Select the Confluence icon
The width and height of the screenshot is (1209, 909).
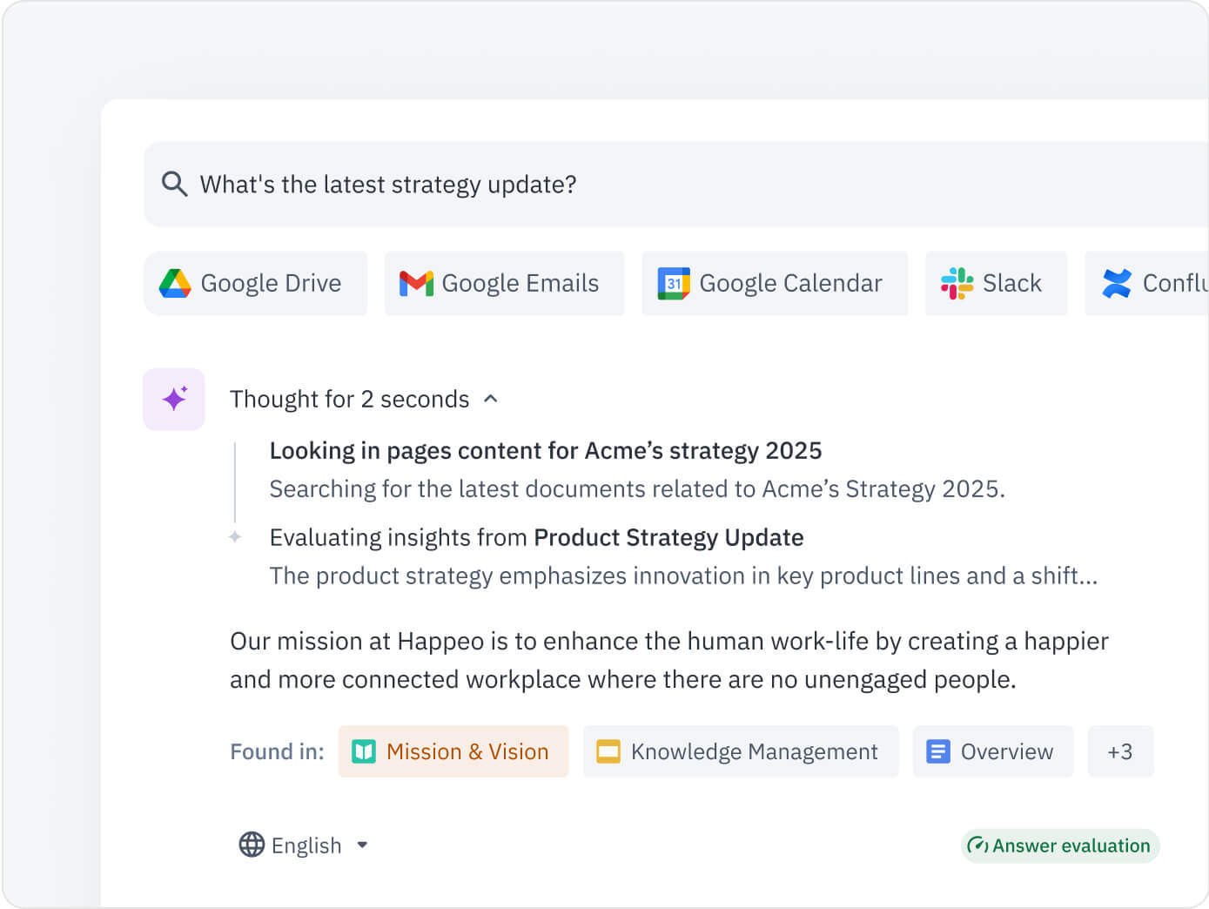click(1117, 283)
